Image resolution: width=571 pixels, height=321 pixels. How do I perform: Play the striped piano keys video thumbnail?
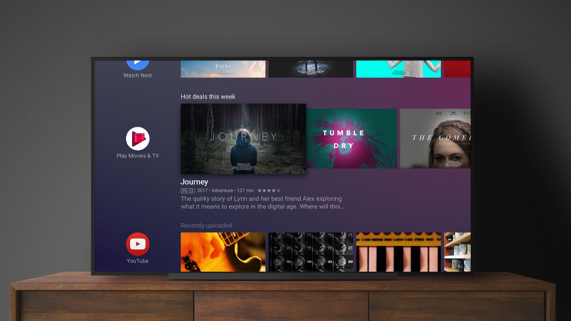pos(398,252)
